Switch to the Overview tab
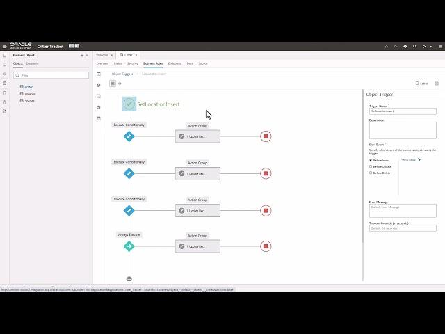This screenshot has height=334, width=445. [x=102, y=63]
